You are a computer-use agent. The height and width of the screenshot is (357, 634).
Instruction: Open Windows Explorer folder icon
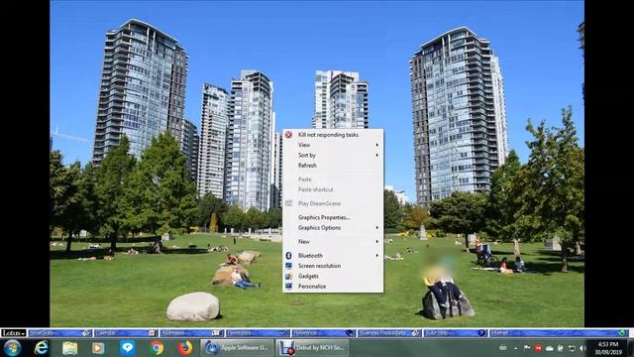pyautogui.click(x=70, y=348)
